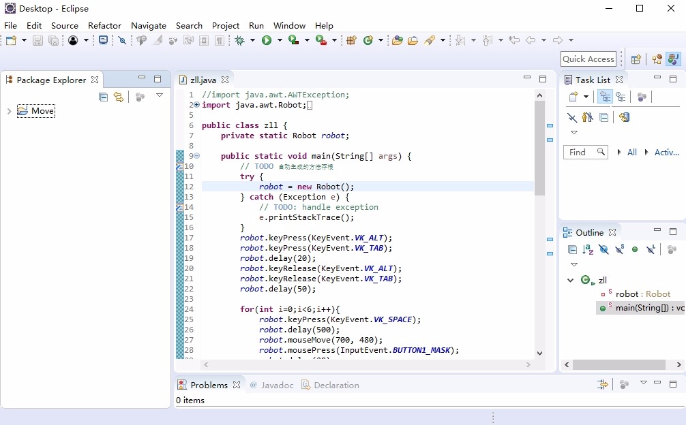
Task: Switch to the Javadoc tab
Action: point(271,385)
